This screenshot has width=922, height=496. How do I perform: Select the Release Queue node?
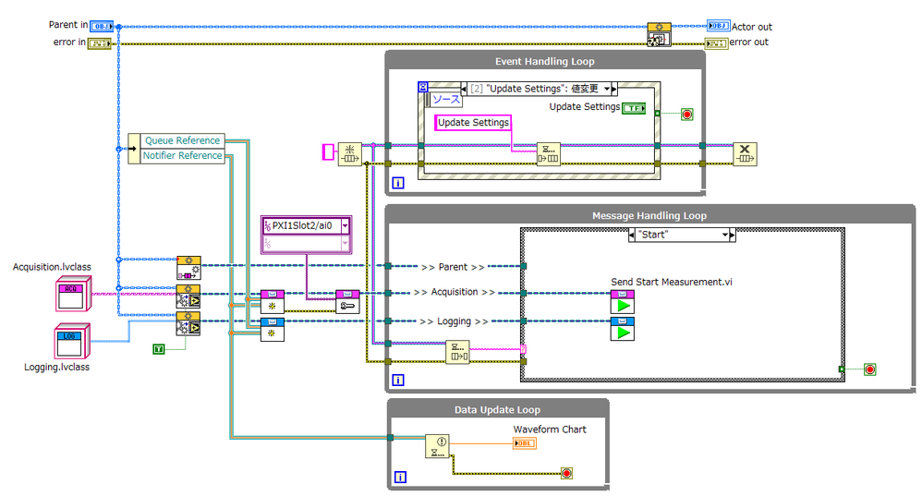(x=745, y=153)
